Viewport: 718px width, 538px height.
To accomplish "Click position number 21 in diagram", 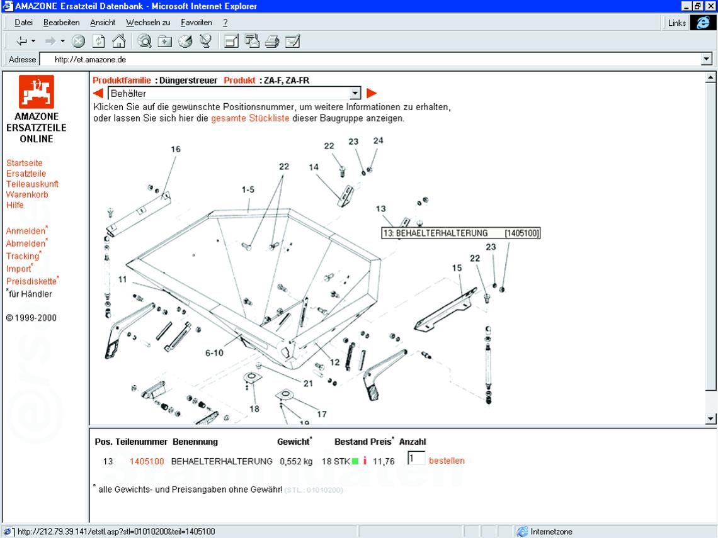I will coord(308,383).
